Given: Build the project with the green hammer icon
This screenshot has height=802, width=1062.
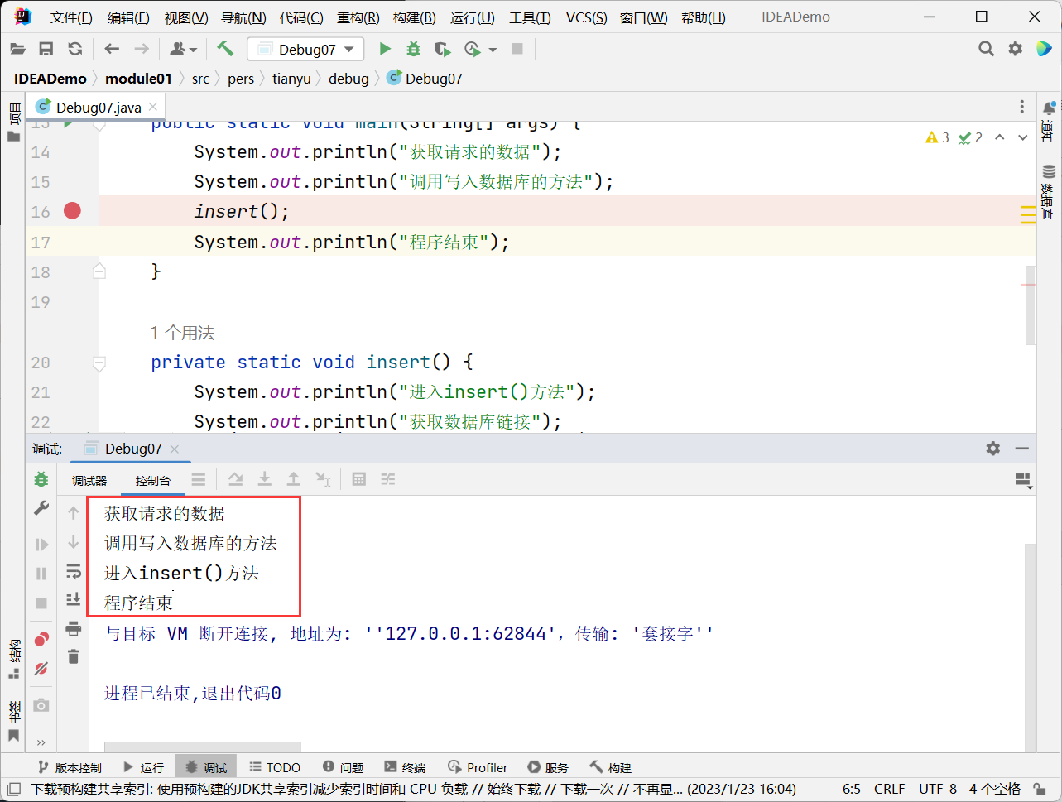Looking at the screenshot, I should [x=225, y=49].
